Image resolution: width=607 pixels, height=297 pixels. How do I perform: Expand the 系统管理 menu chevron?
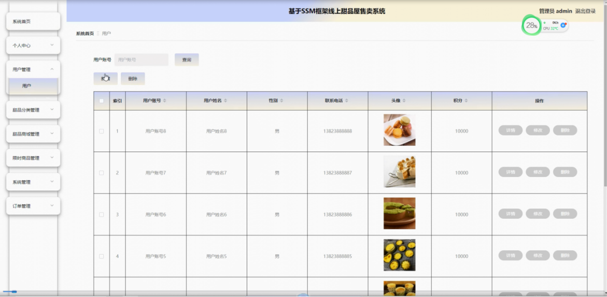click(52, 182)
